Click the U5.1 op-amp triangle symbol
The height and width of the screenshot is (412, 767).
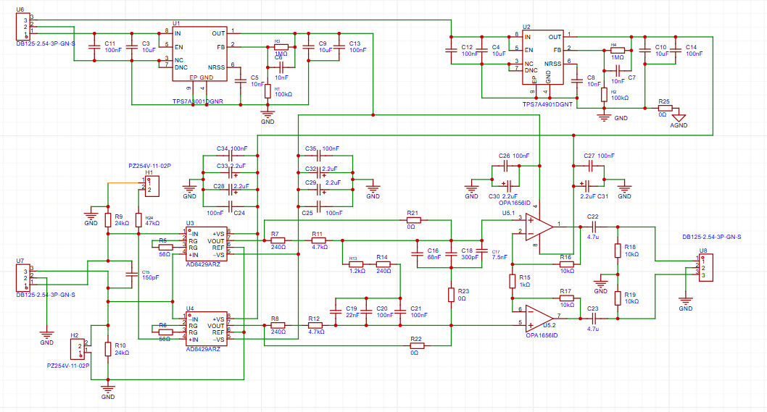(535, 227)
